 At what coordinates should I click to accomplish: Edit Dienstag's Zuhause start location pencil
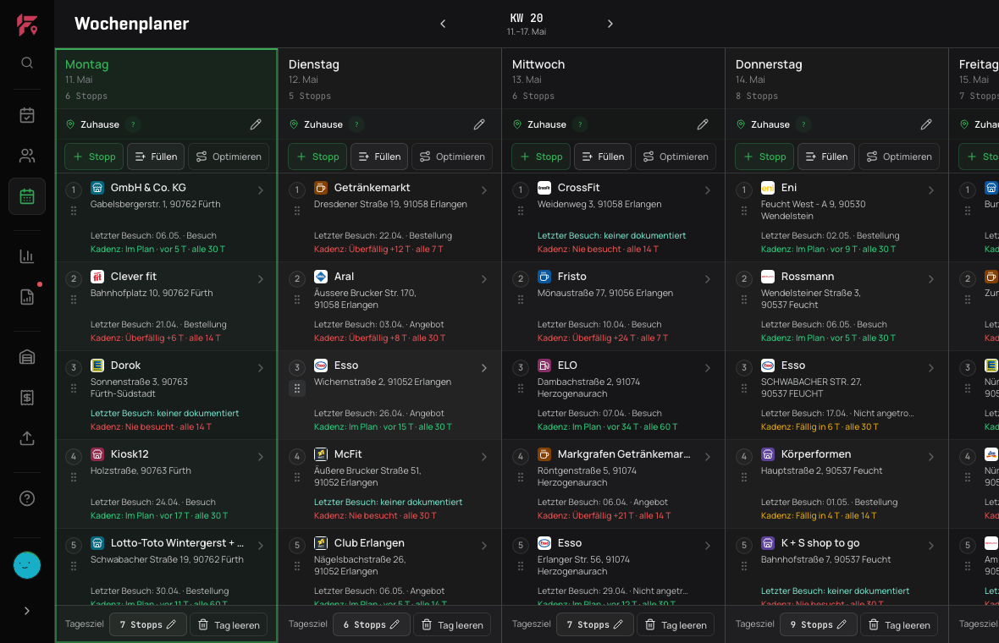click(479, 124)
